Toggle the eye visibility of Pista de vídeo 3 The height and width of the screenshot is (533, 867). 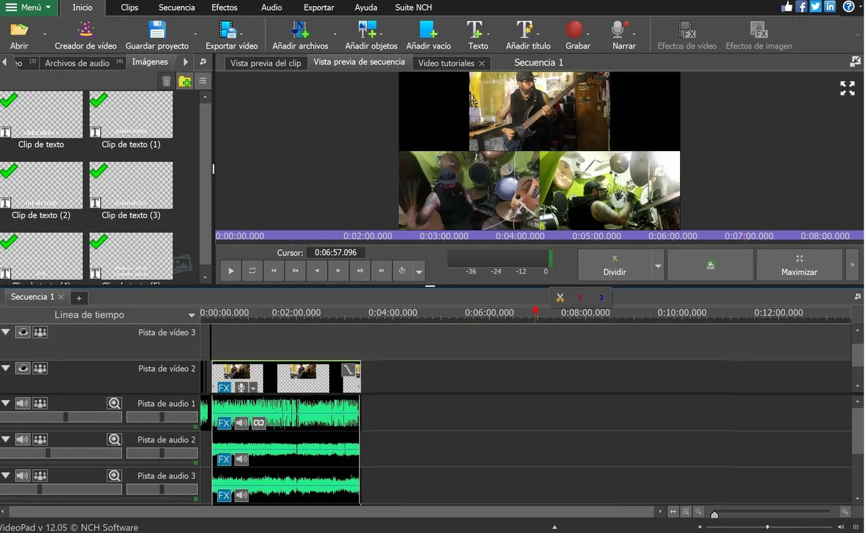[23, 333]
